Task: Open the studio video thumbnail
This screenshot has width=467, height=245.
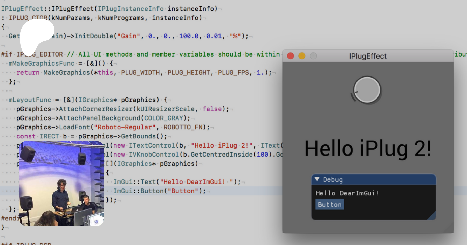Action: coord(61,184)
